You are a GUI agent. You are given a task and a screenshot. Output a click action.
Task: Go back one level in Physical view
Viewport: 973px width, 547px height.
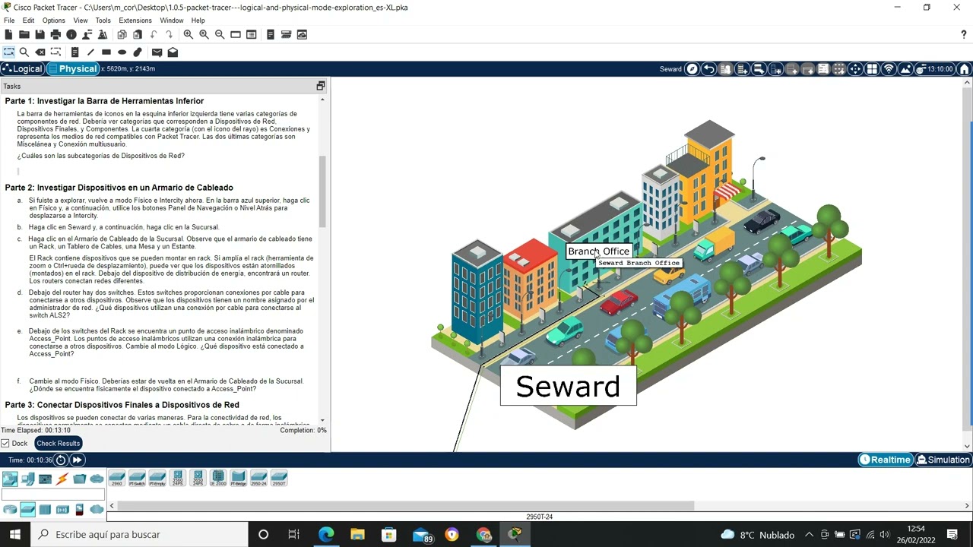click(x=708, y=69)
